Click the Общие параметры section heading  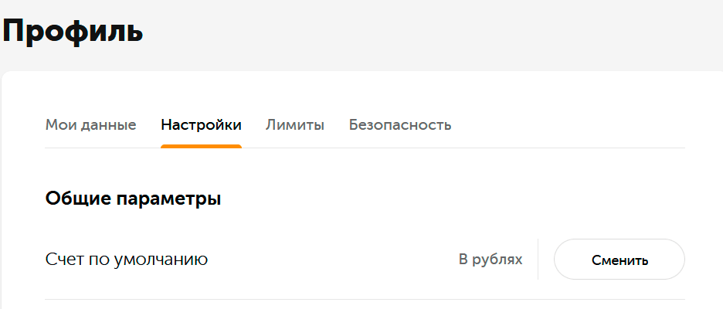134,199
